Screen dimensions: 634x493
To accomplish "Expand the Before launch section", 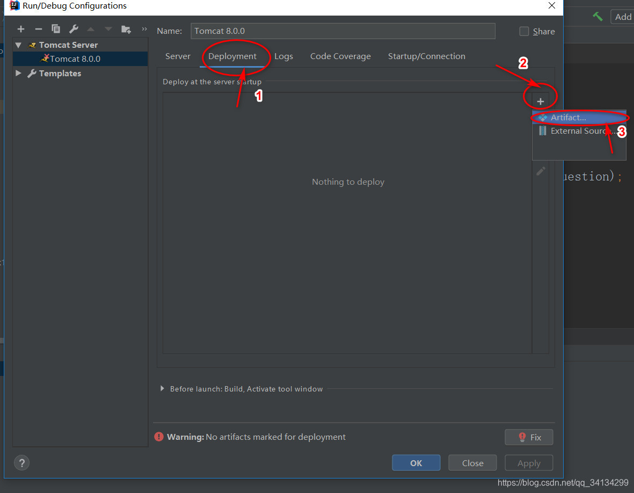I will pos(162,389).
